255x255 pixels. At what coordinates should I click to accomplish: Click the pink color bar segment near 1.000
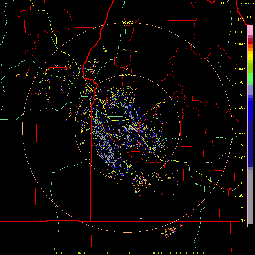tap(250, 30)
